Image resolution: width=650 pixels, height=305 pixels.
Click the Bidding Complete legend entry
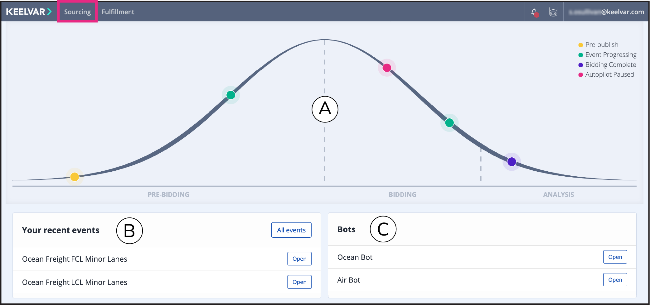pyautogui.click(x=607, y=65)
